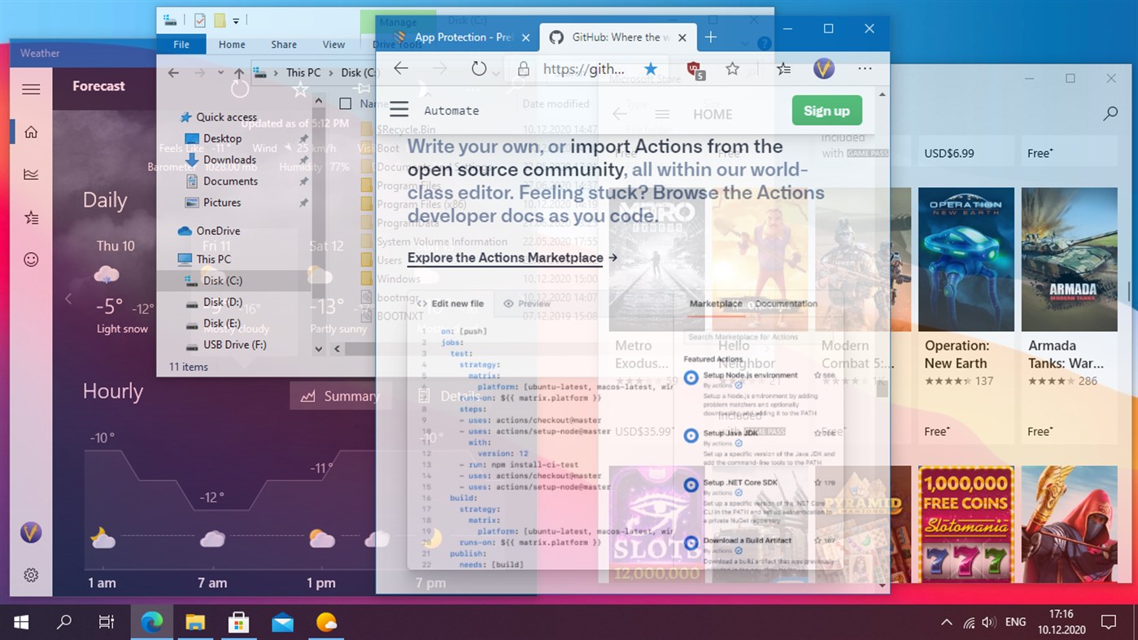This screenshot has width=1138, height=640.
Task: Send feedback using the smiley icon in Weather
Action: 31,259
